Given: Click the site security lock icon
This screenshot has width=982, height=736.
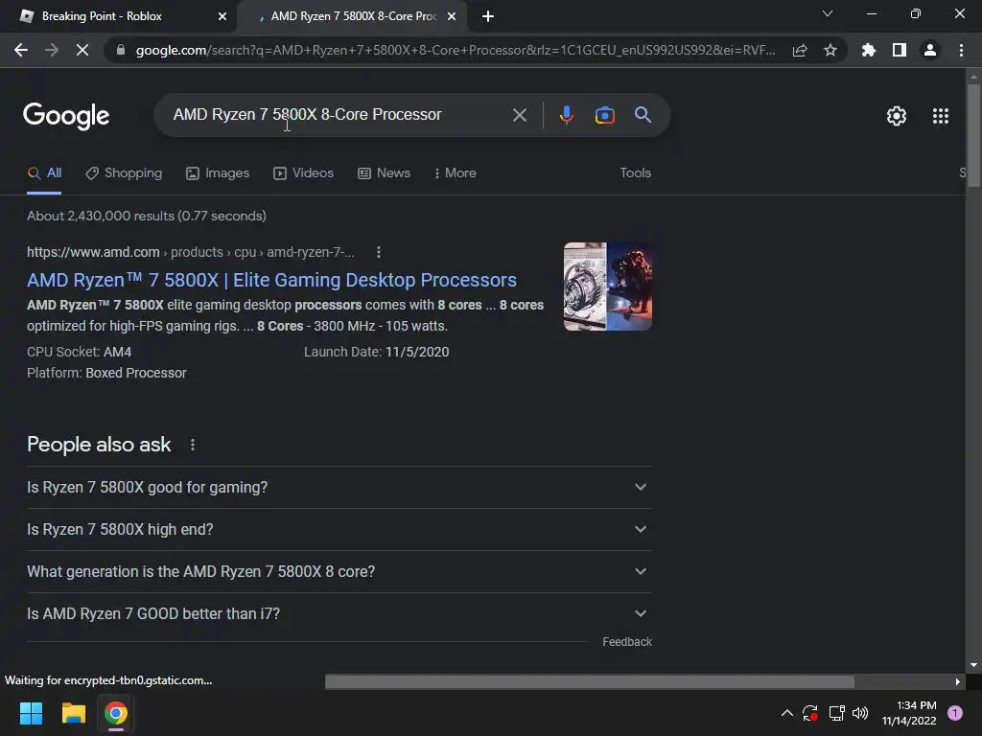Looking at the screenshot, I should (121, 50).
